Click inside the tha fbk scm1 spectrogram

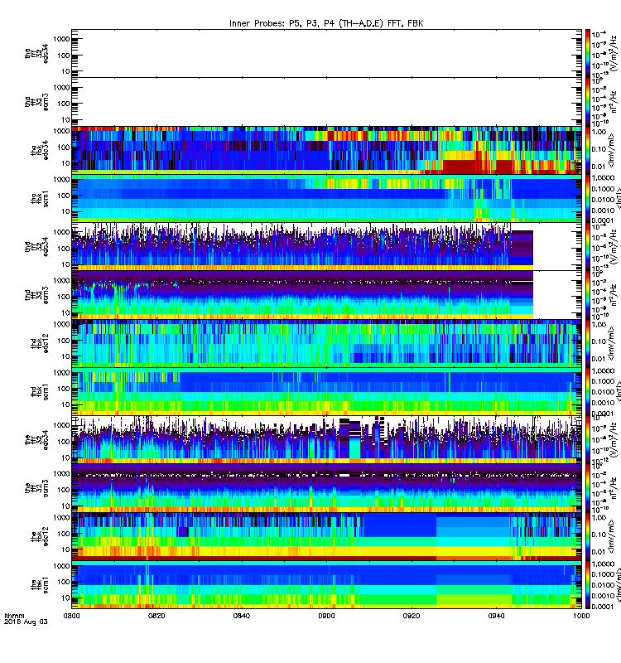pos(326,199)
